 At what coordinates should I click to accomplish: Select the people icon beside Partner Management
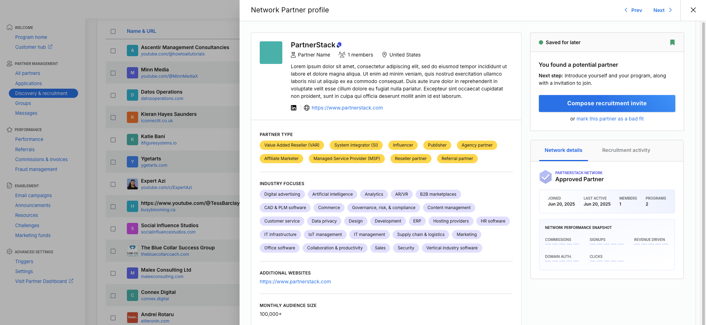pyautogui.click(x=9, y=63)
